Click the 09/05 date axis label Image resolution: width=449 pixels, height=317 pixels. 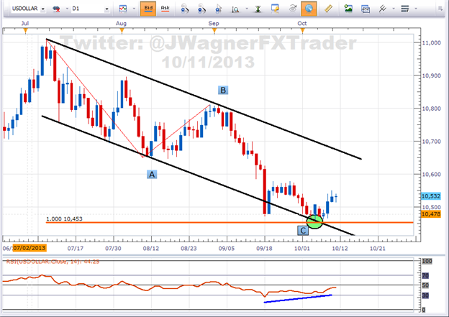point(227,248)
